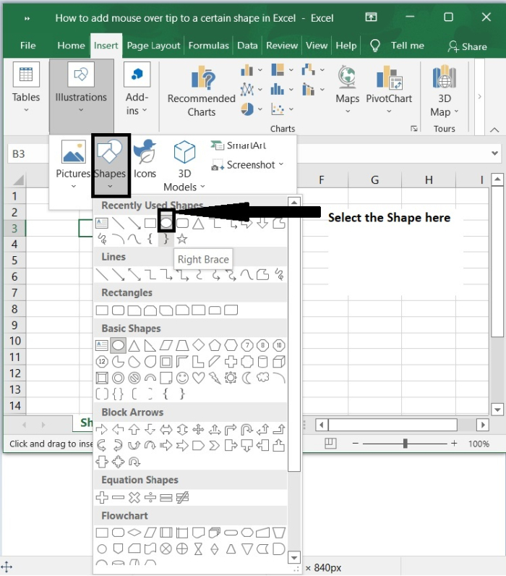Choose the Oval in Basic Shapes
506x576 pixels.
(x=118, y=345)
